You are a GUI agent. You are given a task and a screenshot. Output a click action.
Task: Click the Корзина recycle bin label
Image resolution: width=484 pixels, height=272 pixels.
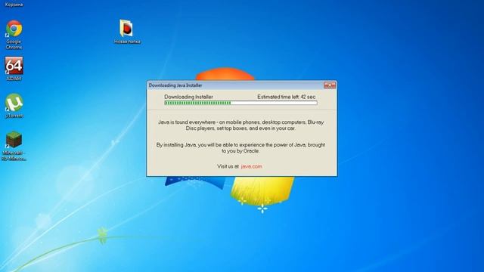point(14,5)
